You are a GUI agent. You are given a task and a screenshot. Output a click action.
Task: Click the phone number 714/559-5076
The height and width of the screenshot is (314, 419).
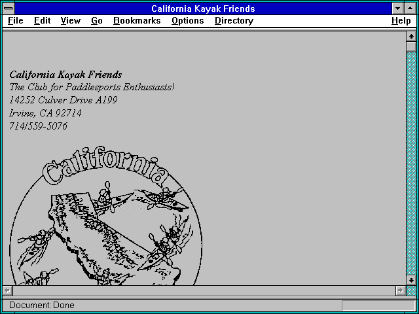(38, 126)
